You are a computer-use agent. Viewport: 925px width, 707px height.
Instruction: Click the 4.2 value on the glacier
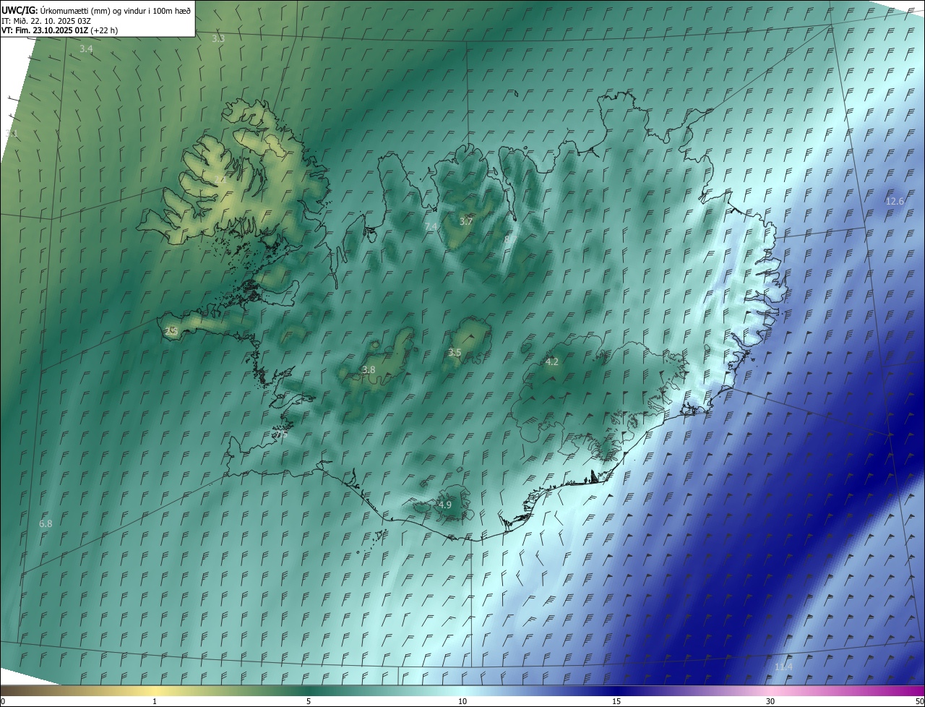552,361
